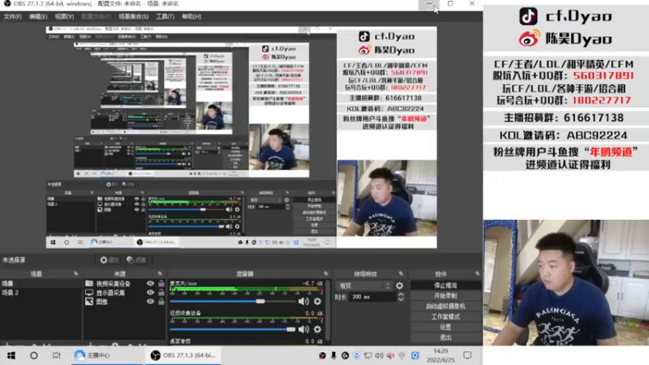Click the network tray icon
649x365 pixels.
367,355
